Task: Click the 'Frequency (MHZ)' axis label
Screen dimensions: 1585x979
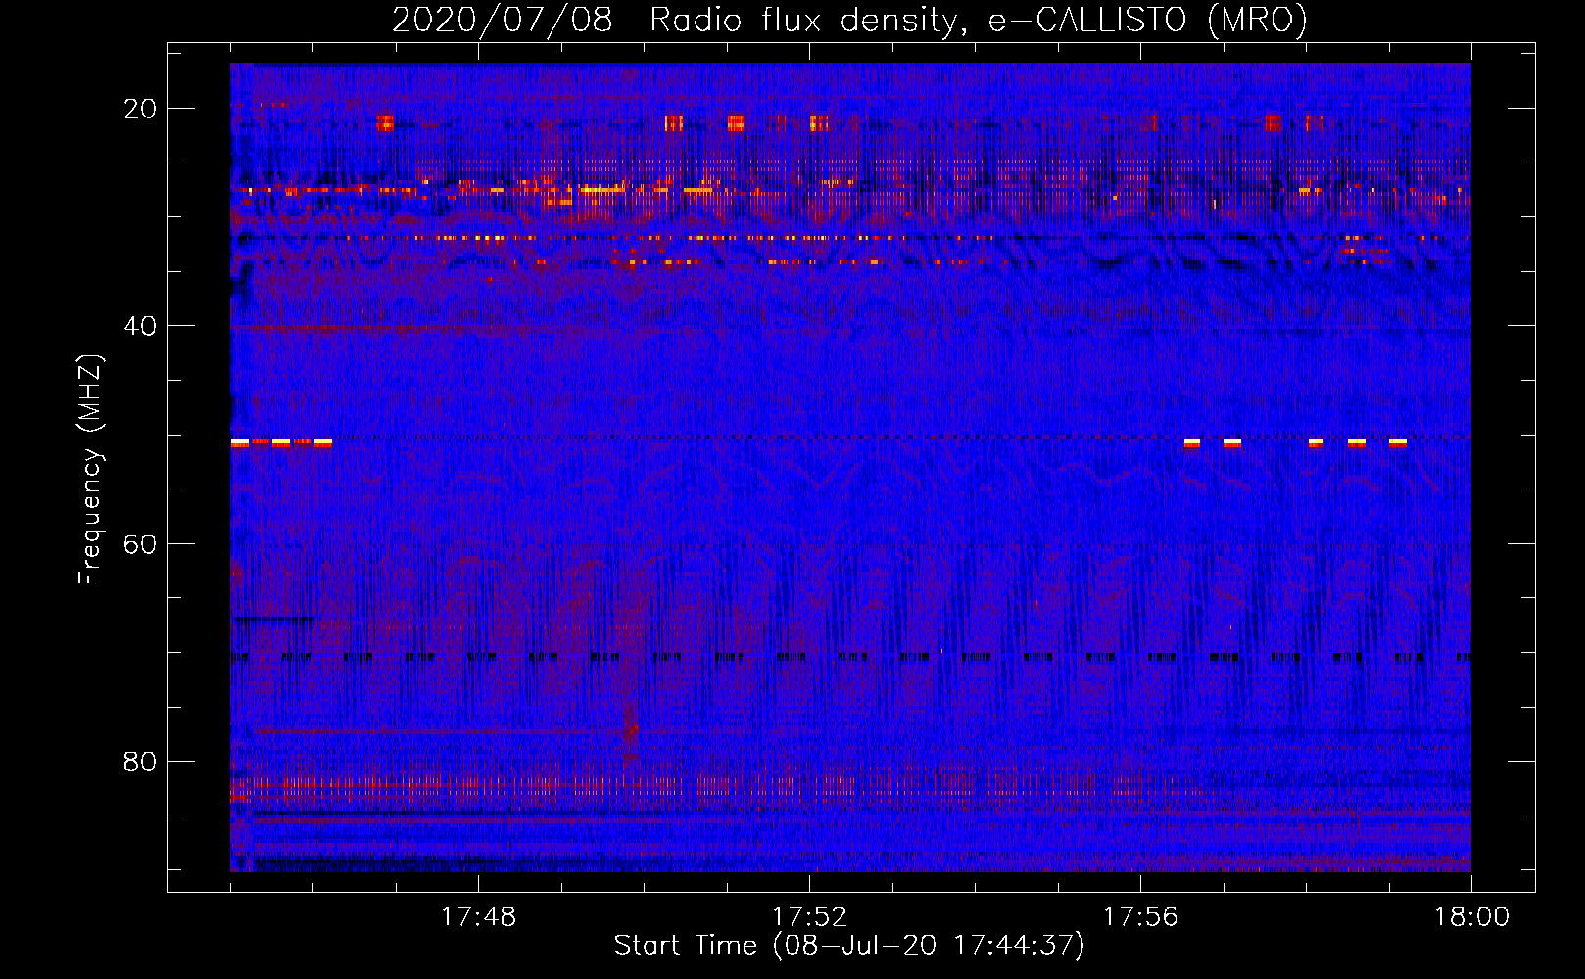Action: click(x=90, y=470)
